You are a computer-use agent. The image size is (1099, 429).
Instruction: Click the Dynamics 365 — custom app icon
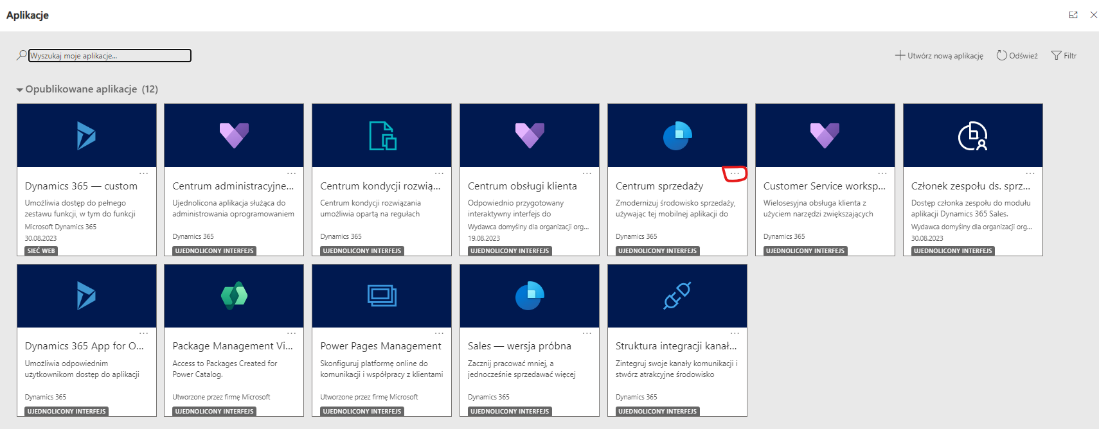(x=86, y=136)
